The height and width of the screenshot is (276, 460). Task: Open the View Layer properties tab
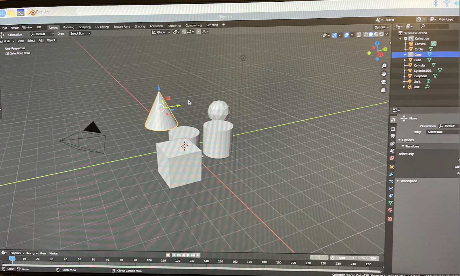click(392, 143)
